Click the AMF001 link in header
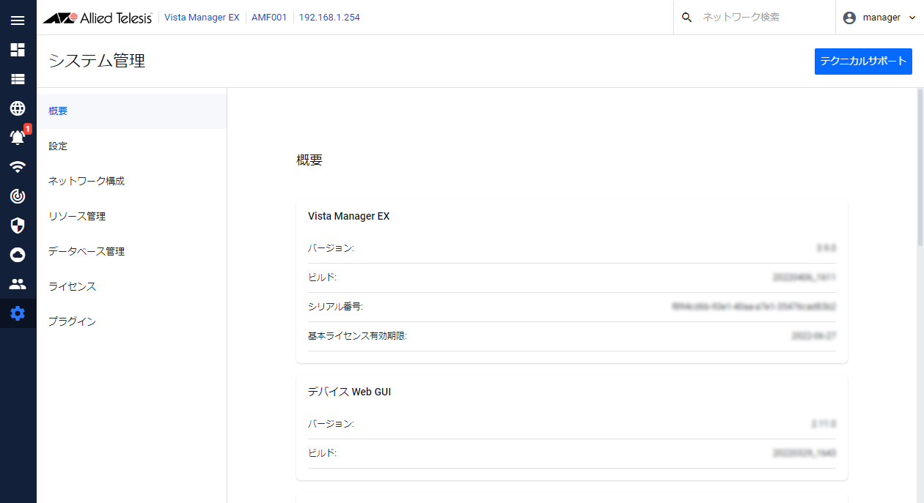This screenshot has height=503, width=924. click(x=269, y=18)
